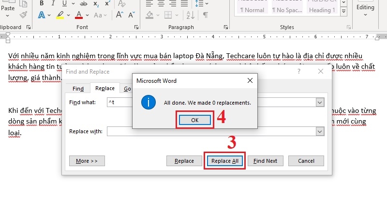This screenshot has height=218, width=387.
Task: Confirm with OK in Microsoft Word message
Action: tap(195, 120)
